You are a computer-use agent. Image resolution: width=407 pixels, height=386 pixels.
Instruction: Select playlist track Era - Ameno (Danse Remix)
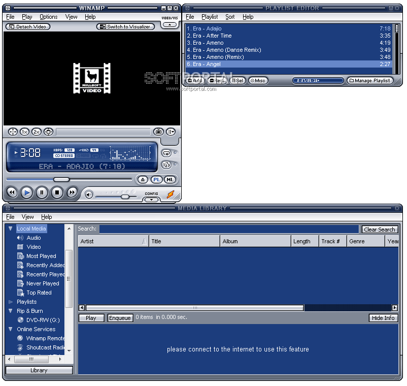coord(288,50)
